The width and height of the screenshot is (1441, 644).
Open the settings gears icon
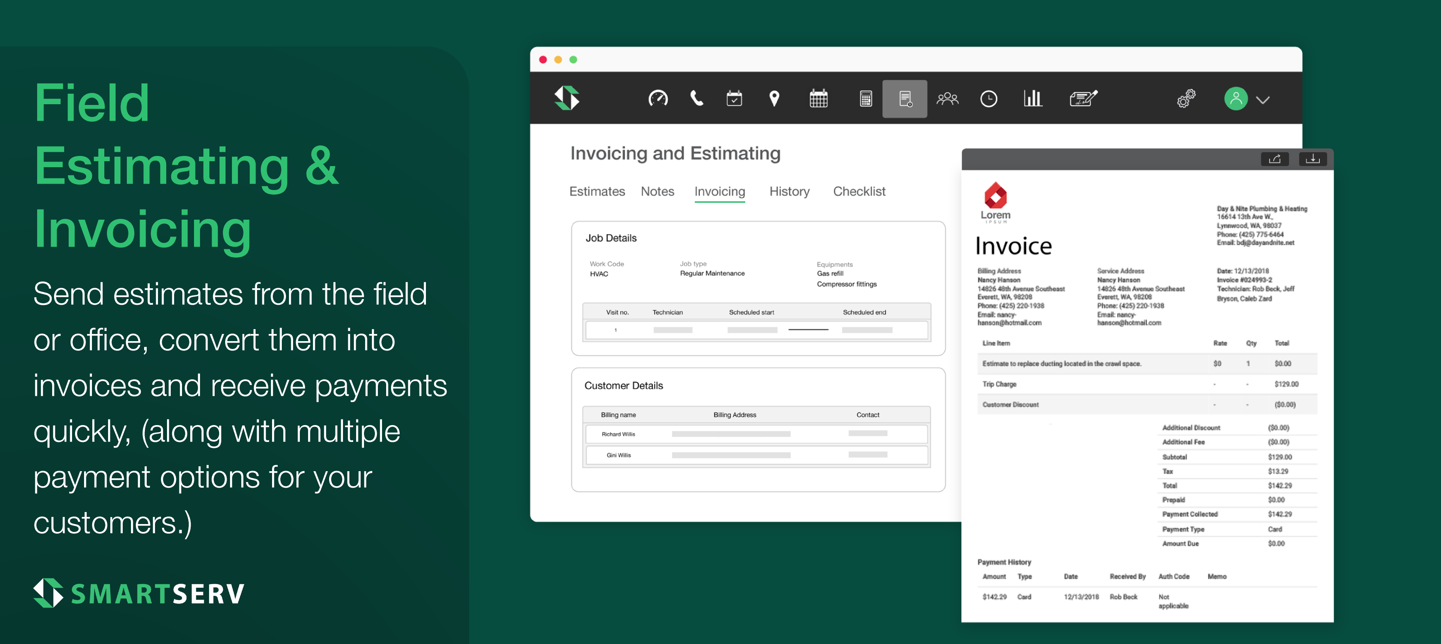coord(1186,99)
